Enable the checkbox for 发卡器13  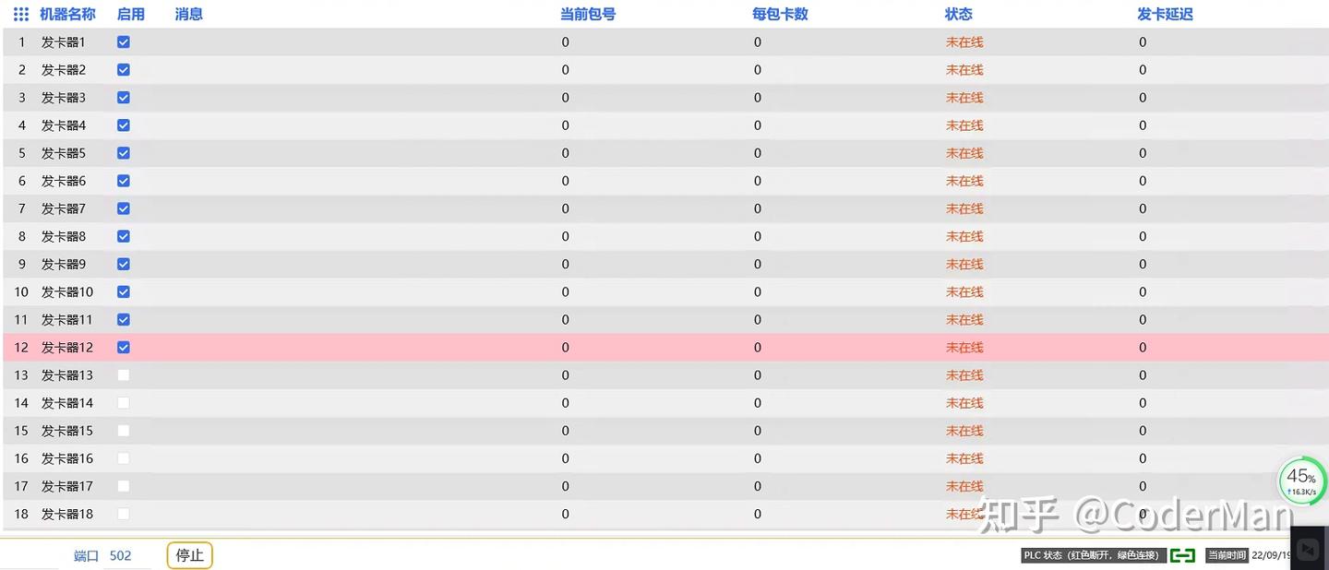tap(124, 375)
